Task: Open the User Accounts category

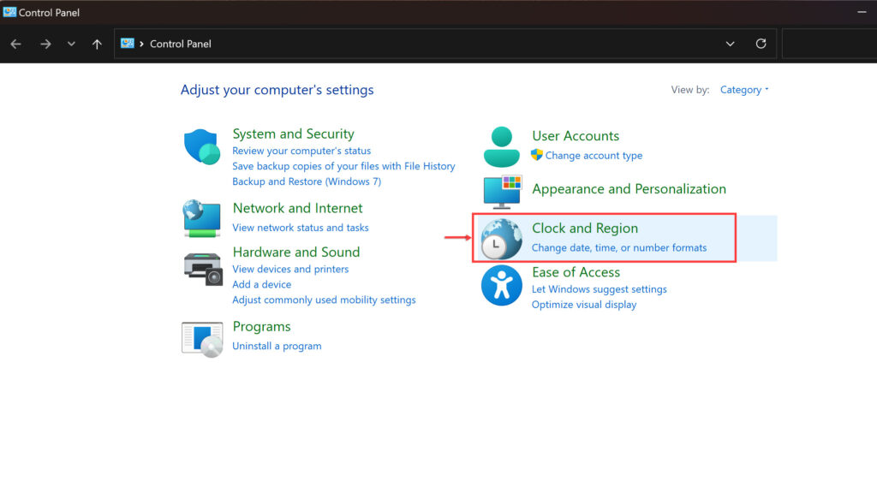Action: (576, 136)
